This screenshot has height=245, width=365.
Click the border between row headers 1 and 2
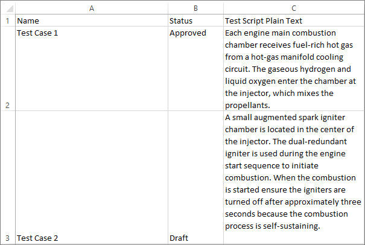pyautogui.click(x=8, y=27)
